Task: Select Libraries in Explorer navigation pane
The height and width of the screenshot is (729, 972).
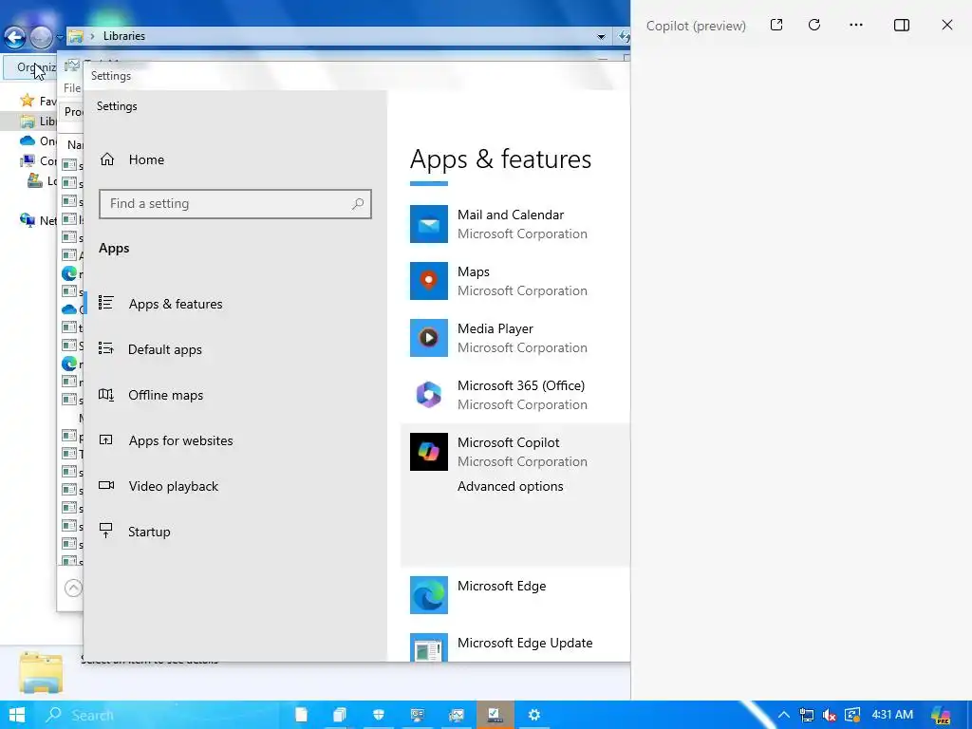Action: pos(38,121)
